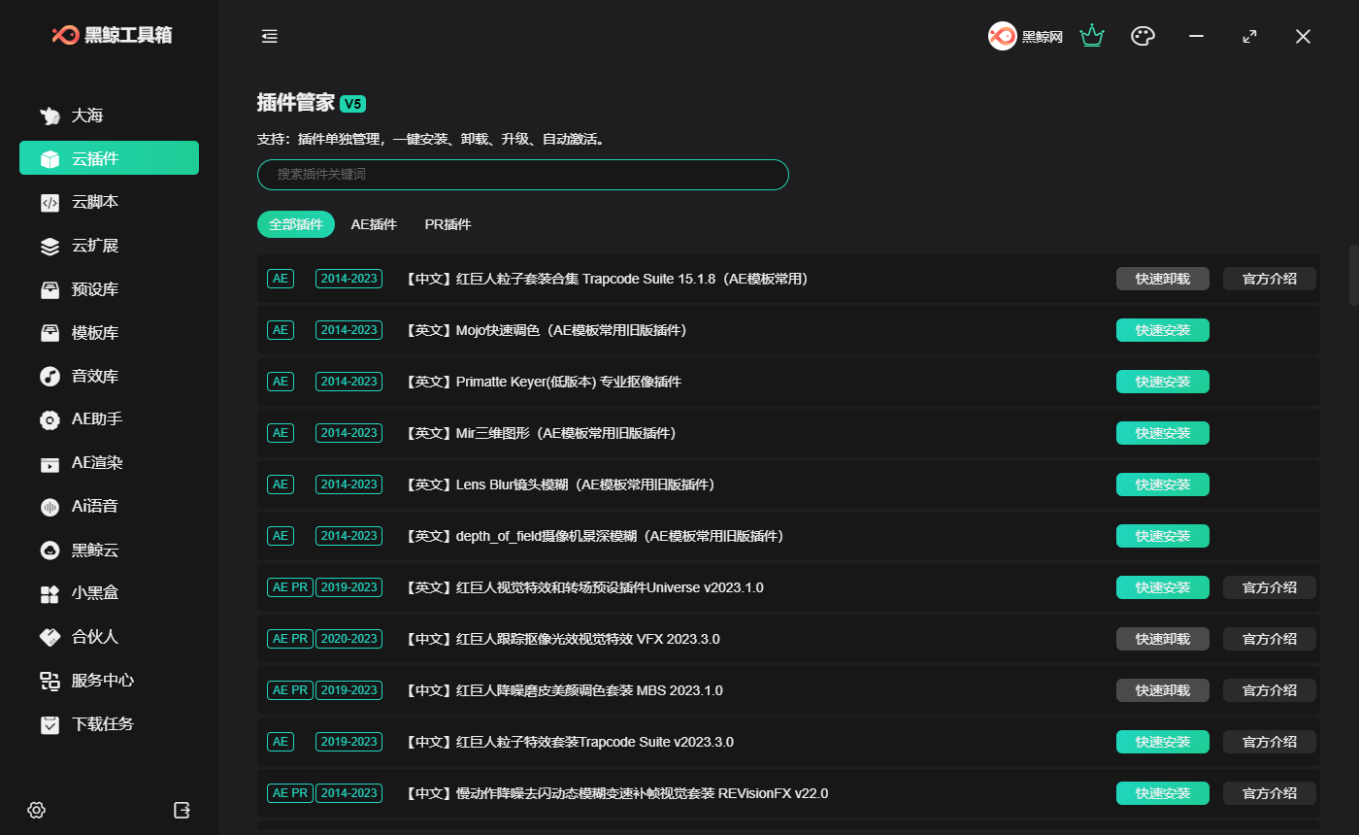Click the vertical scrollbar thumb
Image resolution: width=1359 pixels, height=835 pixels.
point(1354,276)
